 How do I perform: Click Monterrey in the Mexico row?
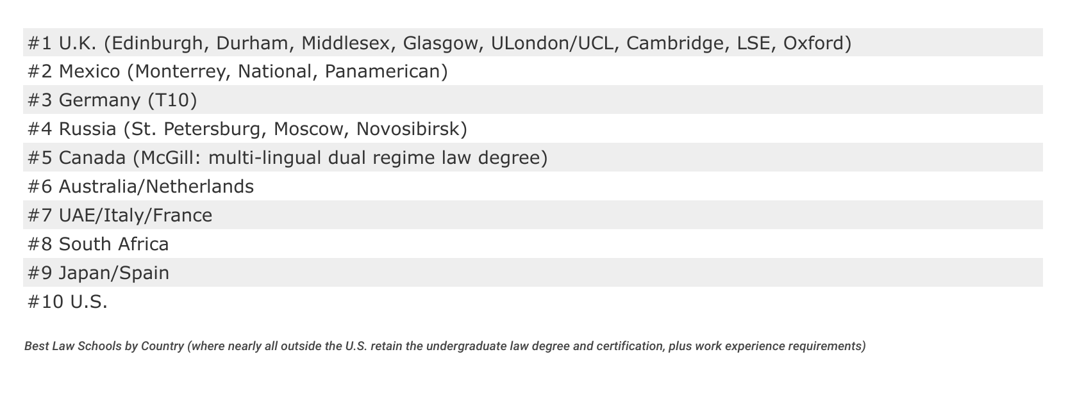click(180, 71)
